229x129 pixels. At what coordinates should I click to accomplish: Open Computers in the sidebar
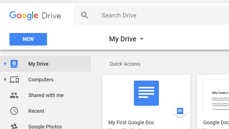(x=41, y=80)
